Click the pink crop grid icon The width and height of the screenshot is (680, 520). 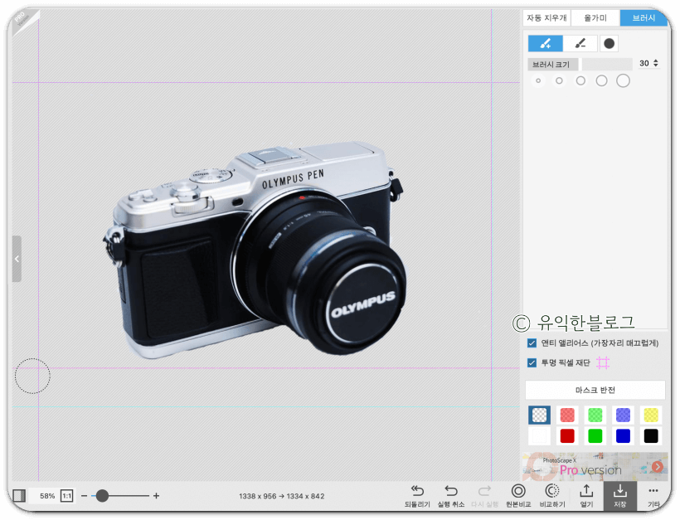click(x=603, y=362)
